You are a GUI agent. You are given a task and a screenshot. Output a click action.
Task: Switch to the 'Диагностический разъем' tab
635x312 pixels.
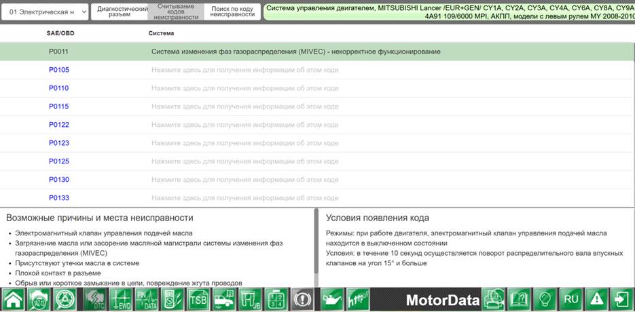point(119,12)
